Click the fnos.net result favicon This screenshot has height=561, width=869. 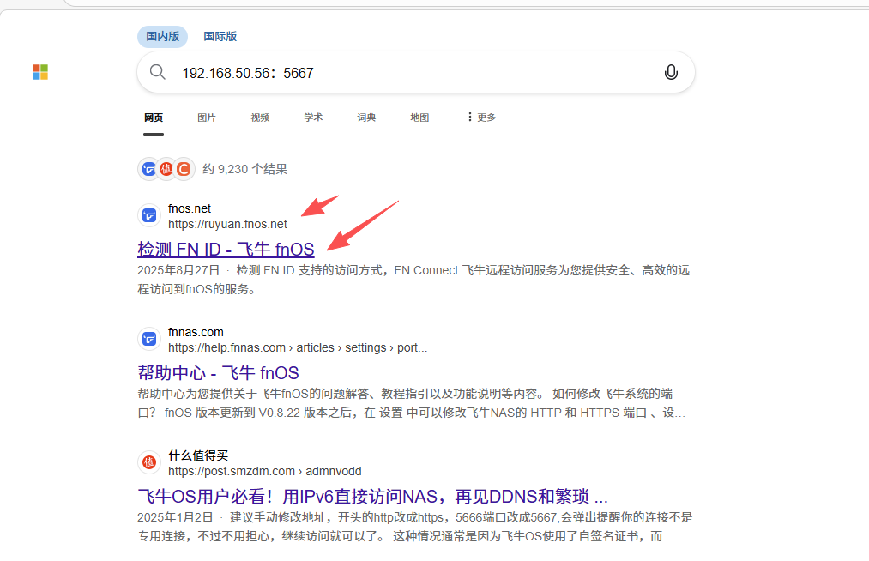149,215
